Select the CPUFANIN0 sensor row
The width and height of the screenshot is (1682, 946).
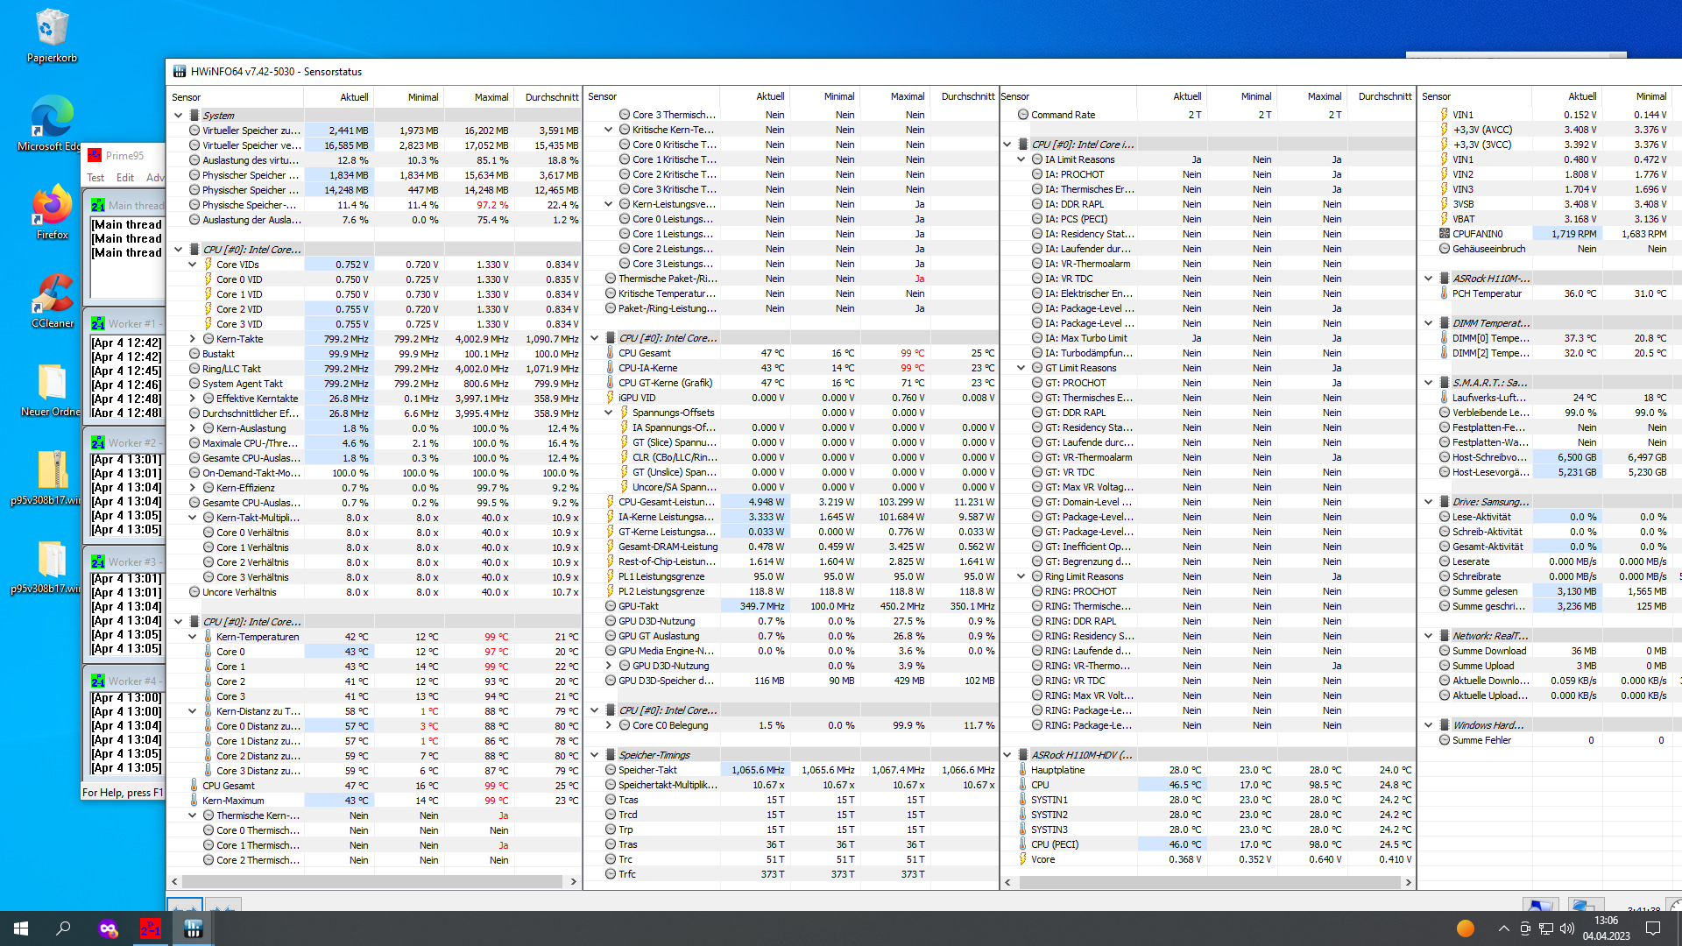1477,234
